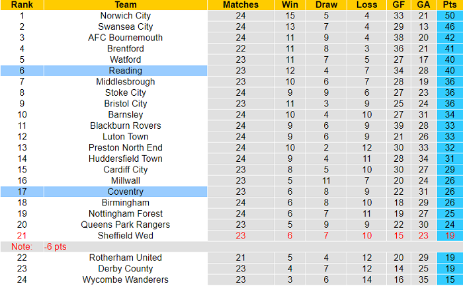Open the Coventry team name
Image resolution: width=463 pixels, height=286 pixels.
[125, 192]
